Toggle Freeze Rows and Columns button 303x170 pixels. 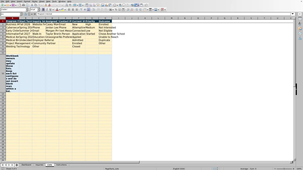[x=136, y=5]
